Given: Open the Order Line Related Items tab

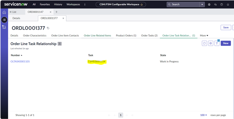Looking at the screenshot, I should coord(97,35).
